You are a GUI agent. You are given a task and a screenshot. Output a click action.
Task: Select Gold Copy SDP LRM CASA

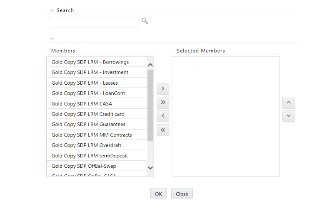pyautogui.click(x=97, y=104)
